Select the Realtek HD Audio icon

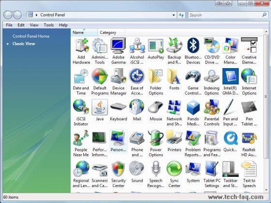[249, 138]
